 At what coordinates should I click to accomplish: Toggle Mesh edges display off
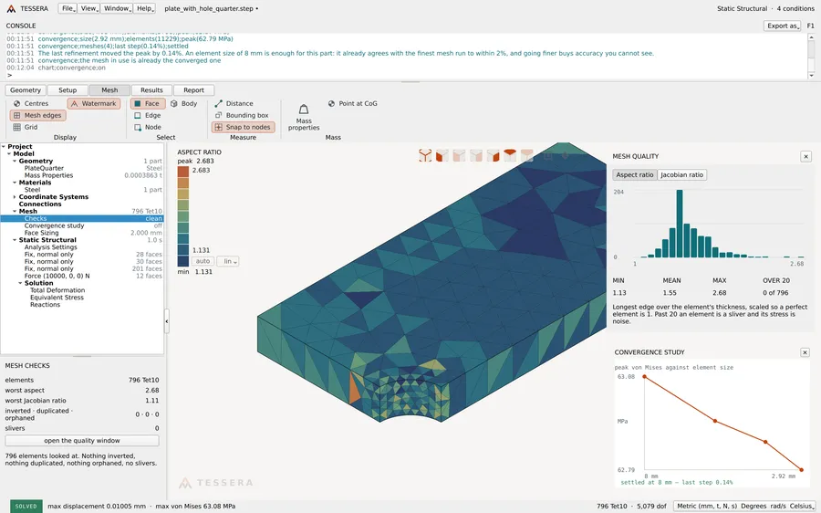37,115
